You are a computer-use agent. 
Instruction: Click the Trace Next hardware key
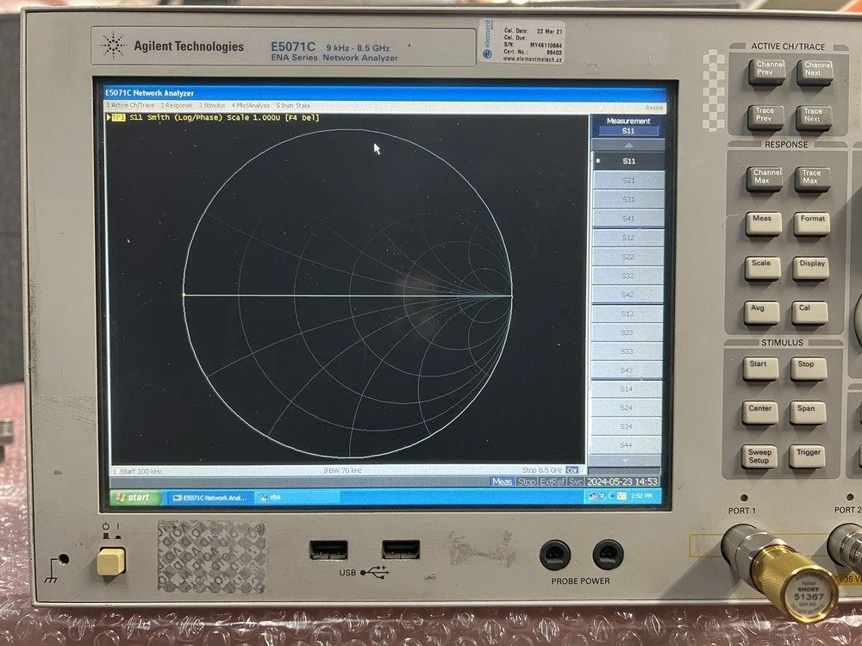point(814,118)
